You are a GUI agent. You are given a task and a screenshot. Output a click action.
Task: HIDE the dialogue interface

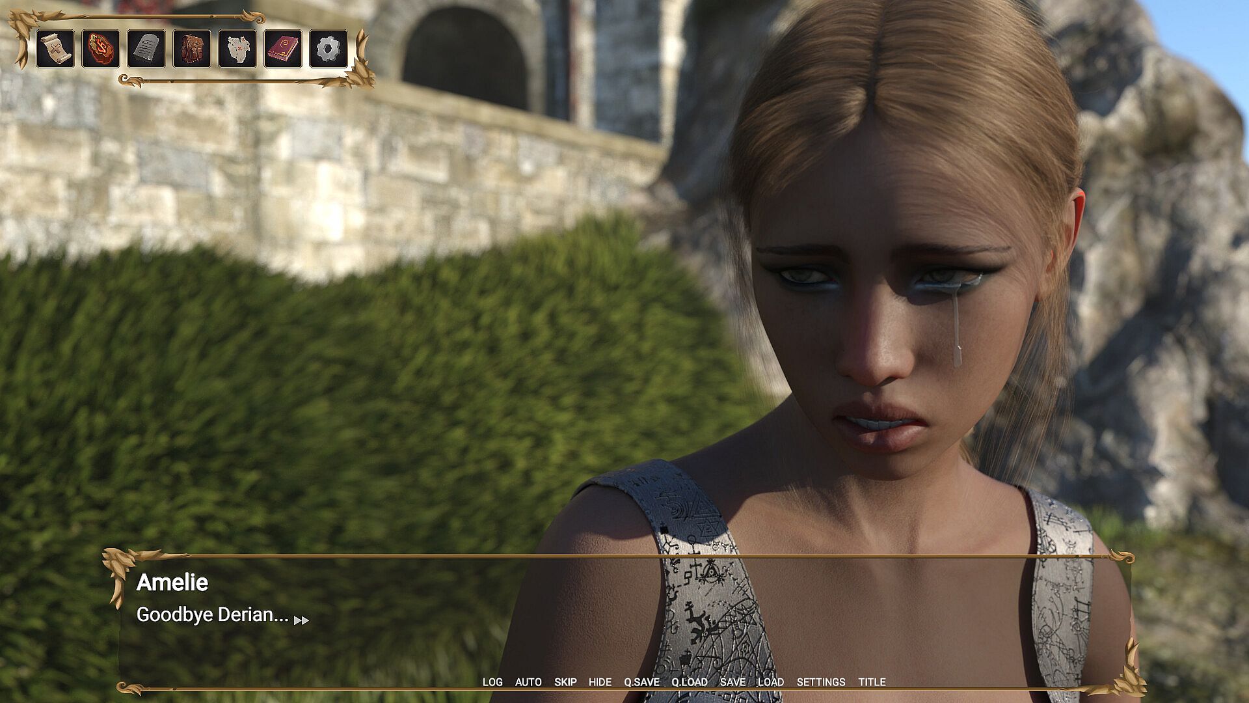(600, 682)
